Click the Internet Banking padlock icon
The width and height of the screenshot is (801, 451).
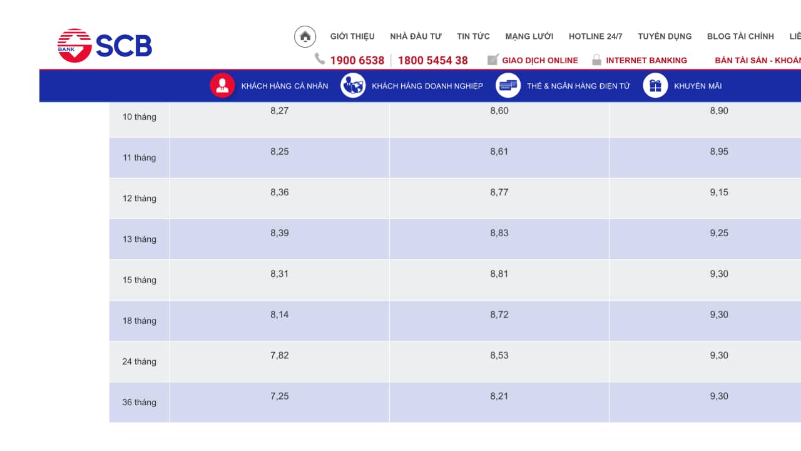point(596,60)
